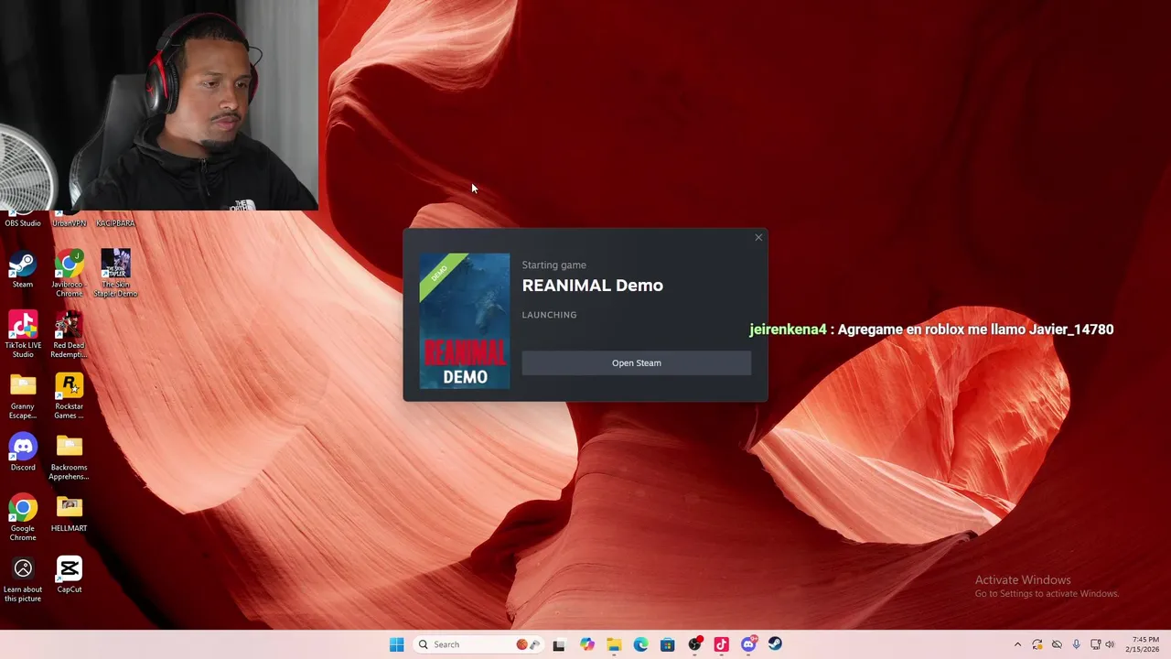Click the microphone tray icon
1171x659 pixels.
coord(1076,644)
